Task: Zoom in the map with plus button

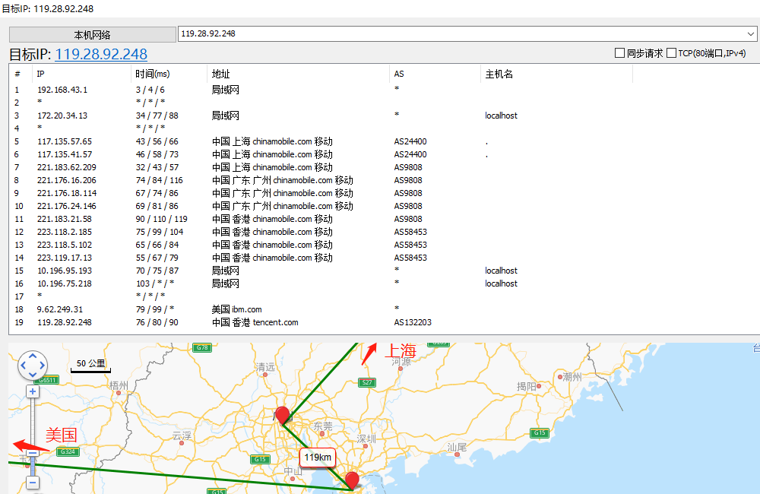Action: 33,391
